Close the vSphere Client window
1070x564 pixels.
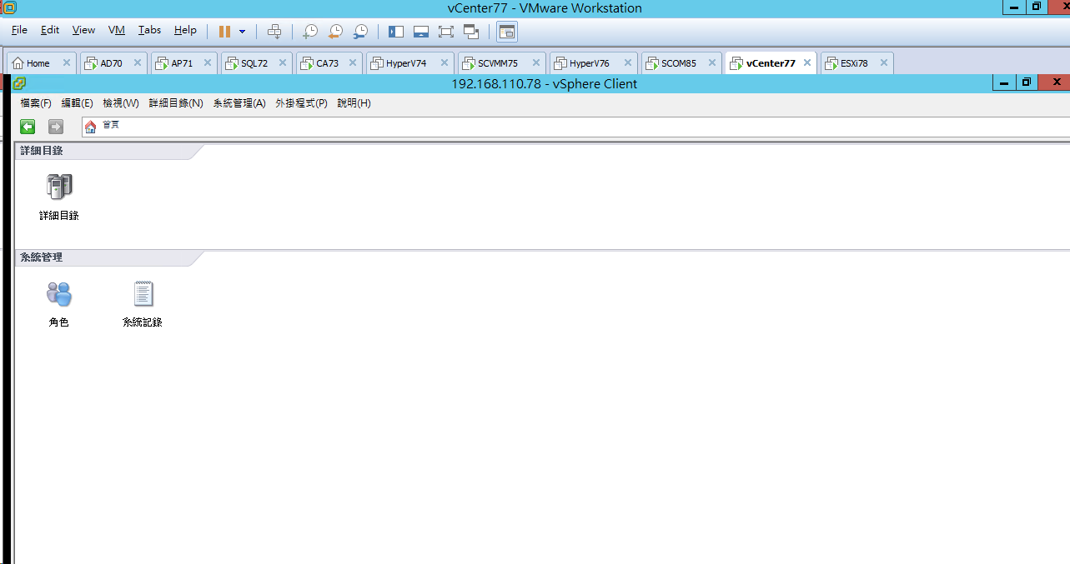click(1055, 82)
